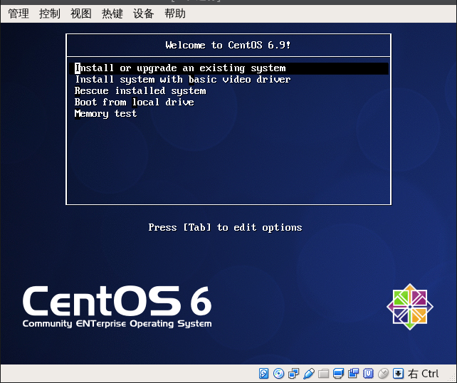Open the 控制 menu
Screen dimensions: 457x383
pyautogui.click(x=50, y=14)
